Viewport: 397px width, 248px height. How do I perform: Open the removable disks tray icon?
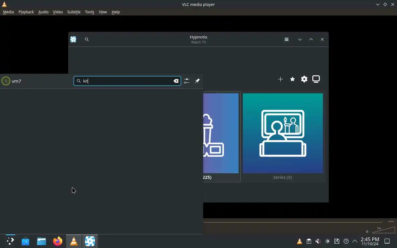point(337,241)
